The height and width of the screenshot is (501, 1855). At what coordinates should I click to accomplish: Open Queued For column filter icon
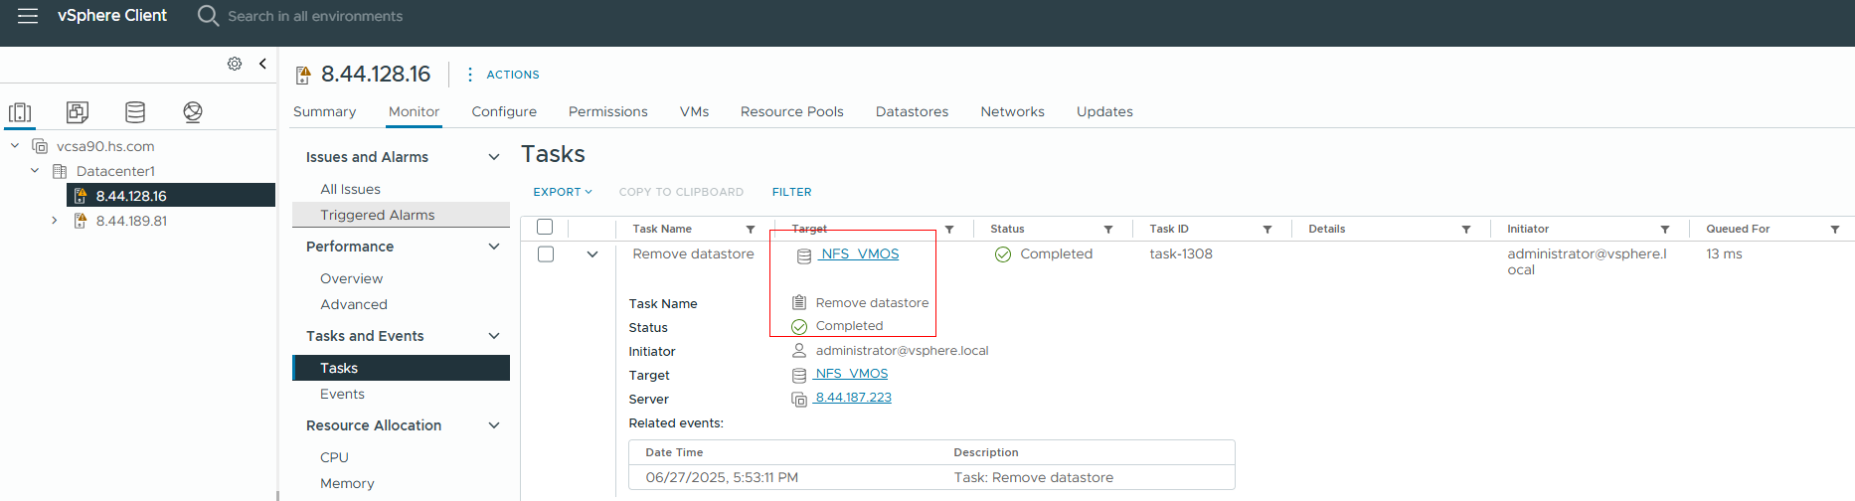(x=1835, y=230)
